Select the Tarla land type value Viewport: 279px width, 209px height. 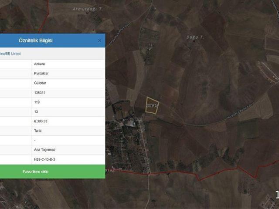pos(38,131)
